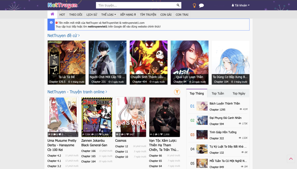
Task: Expand the Tài khoản account dropdown
Action: click(x=240, y=5)
